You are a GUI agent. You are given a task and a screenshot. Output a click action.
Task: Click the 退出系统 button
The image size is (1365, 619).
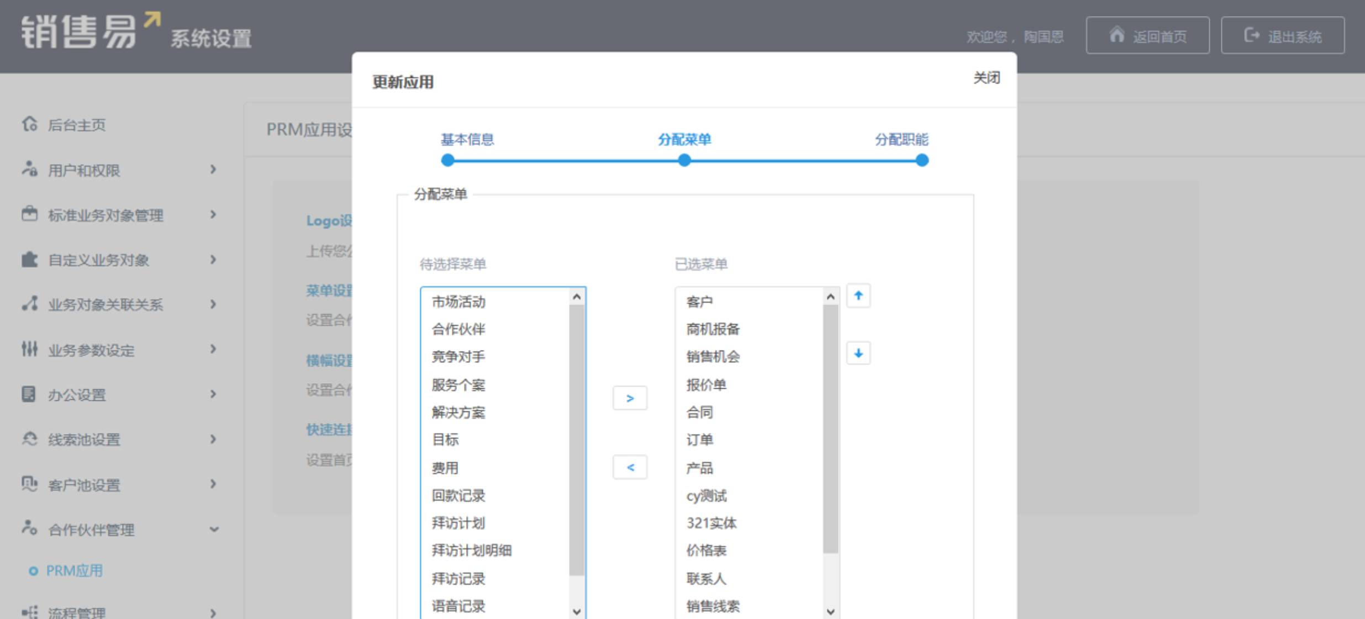(1282, 36)
